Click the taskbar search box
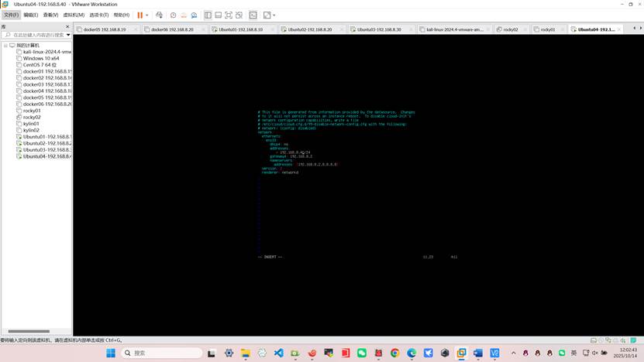 [x=162, y=353]
